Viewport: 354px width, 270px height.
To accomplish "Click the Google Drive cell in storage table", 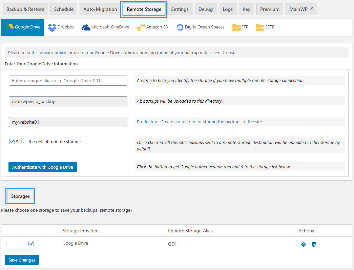I will point(76,243).
